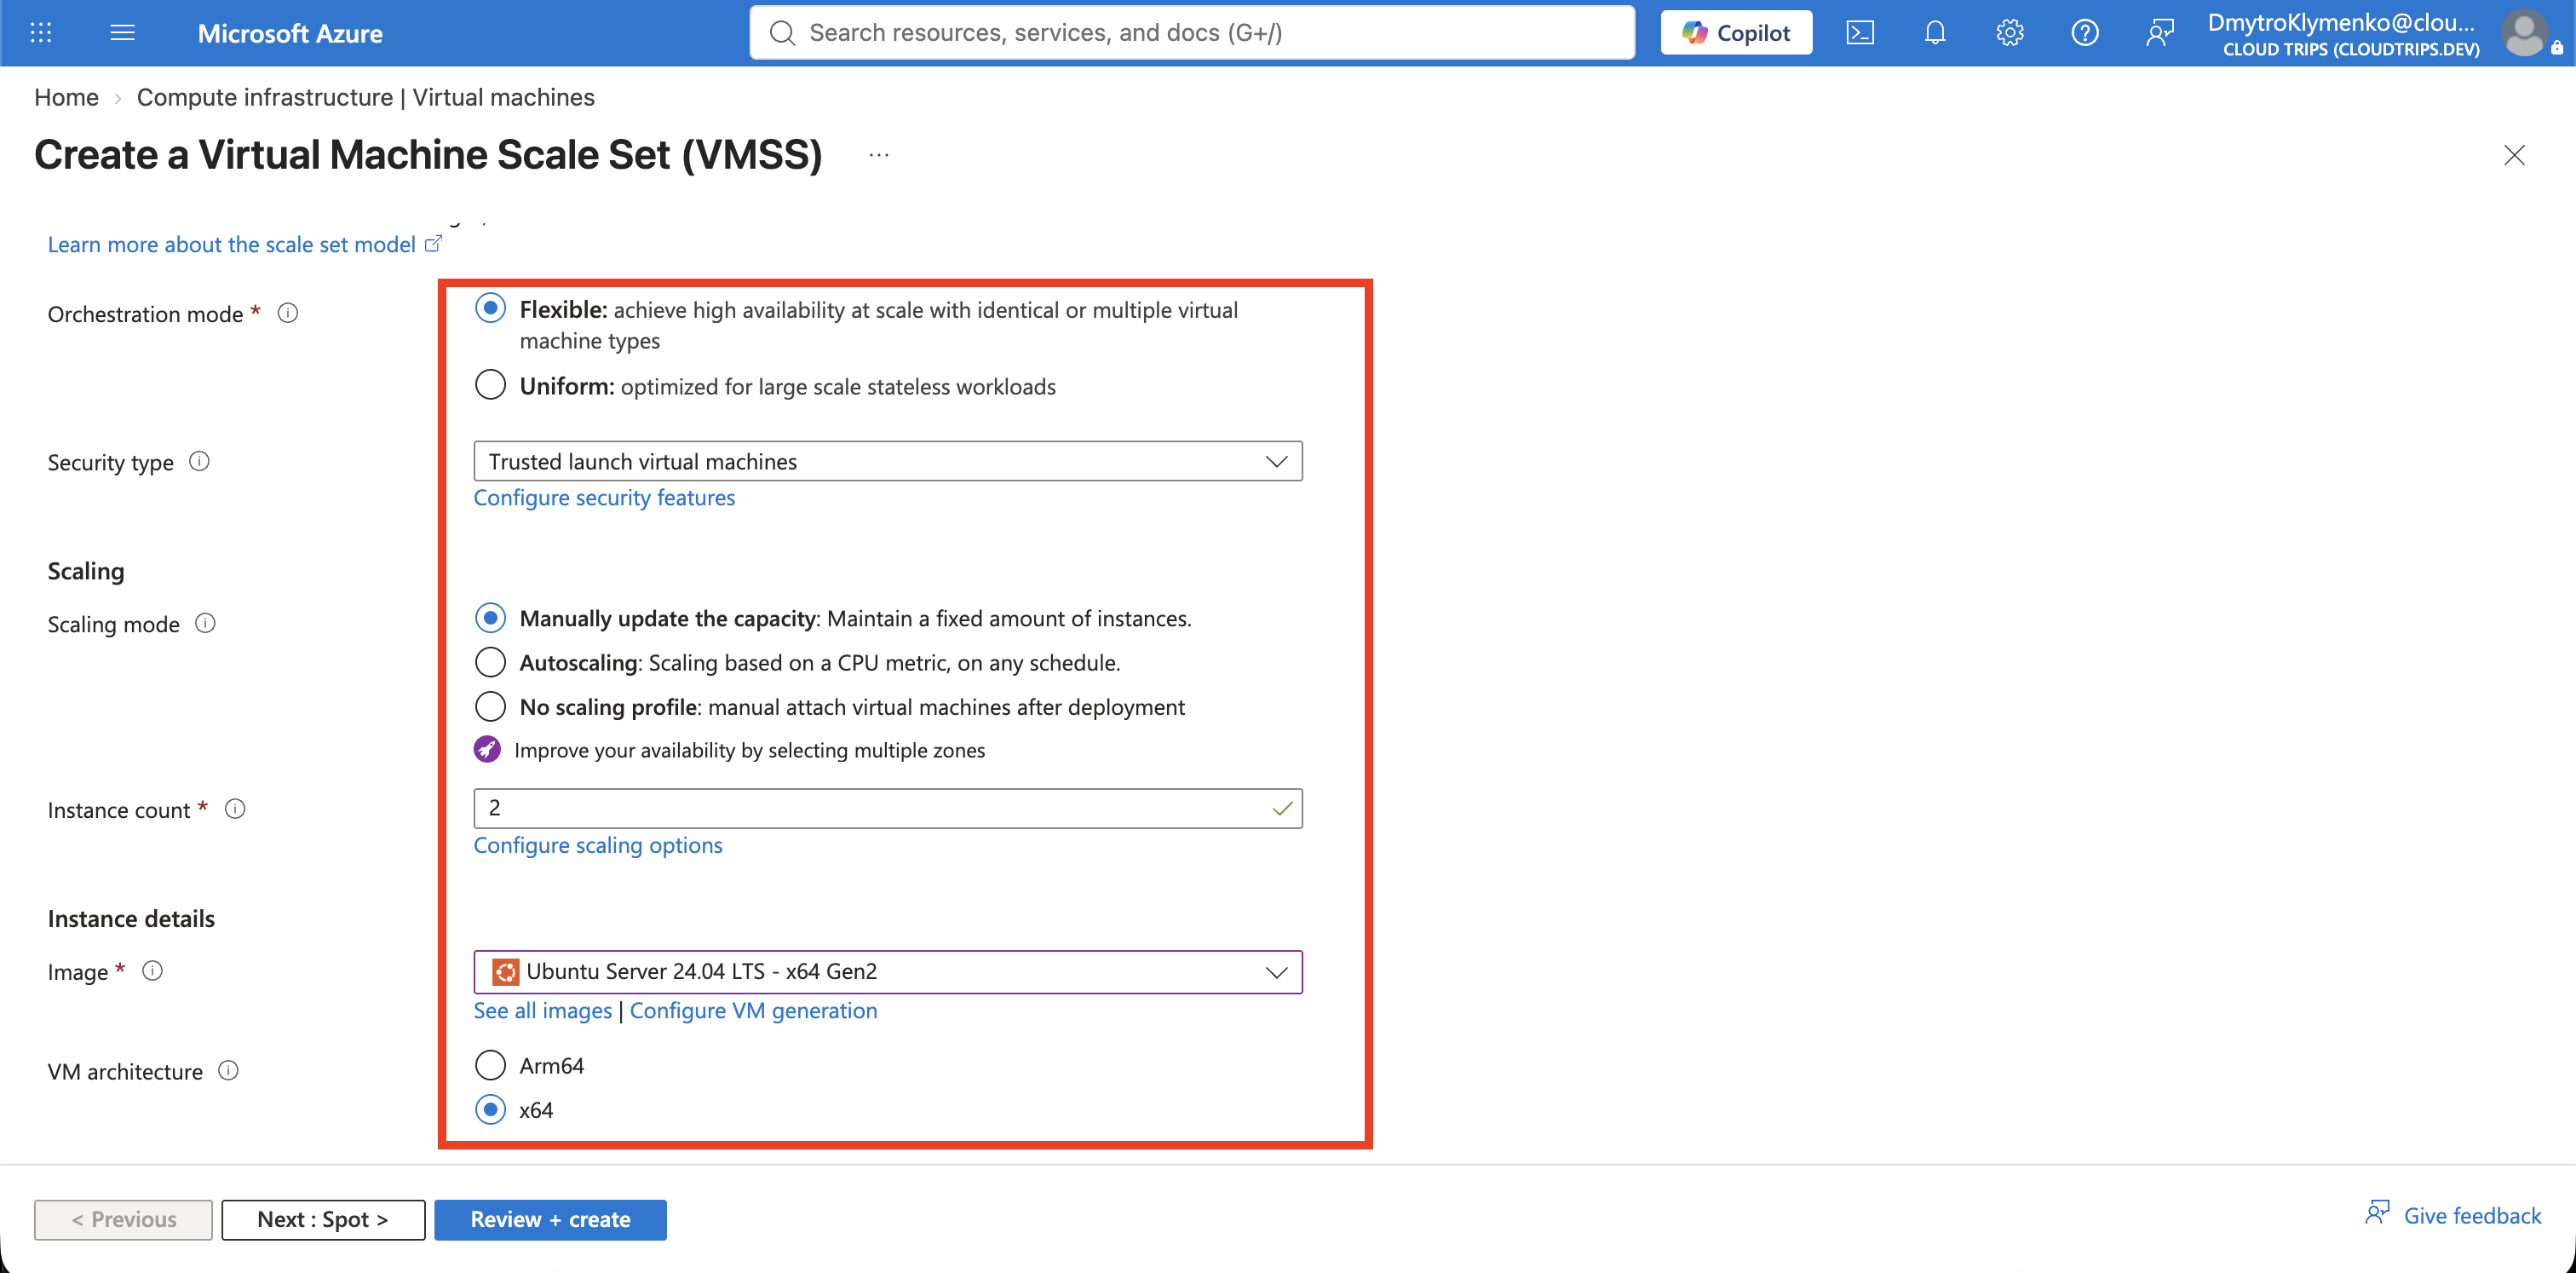Open Configure VM generation link

754,1011
